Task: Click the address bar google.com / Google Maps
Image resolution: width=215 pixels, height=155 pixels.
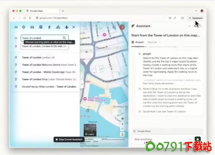Action: (52, 18)
